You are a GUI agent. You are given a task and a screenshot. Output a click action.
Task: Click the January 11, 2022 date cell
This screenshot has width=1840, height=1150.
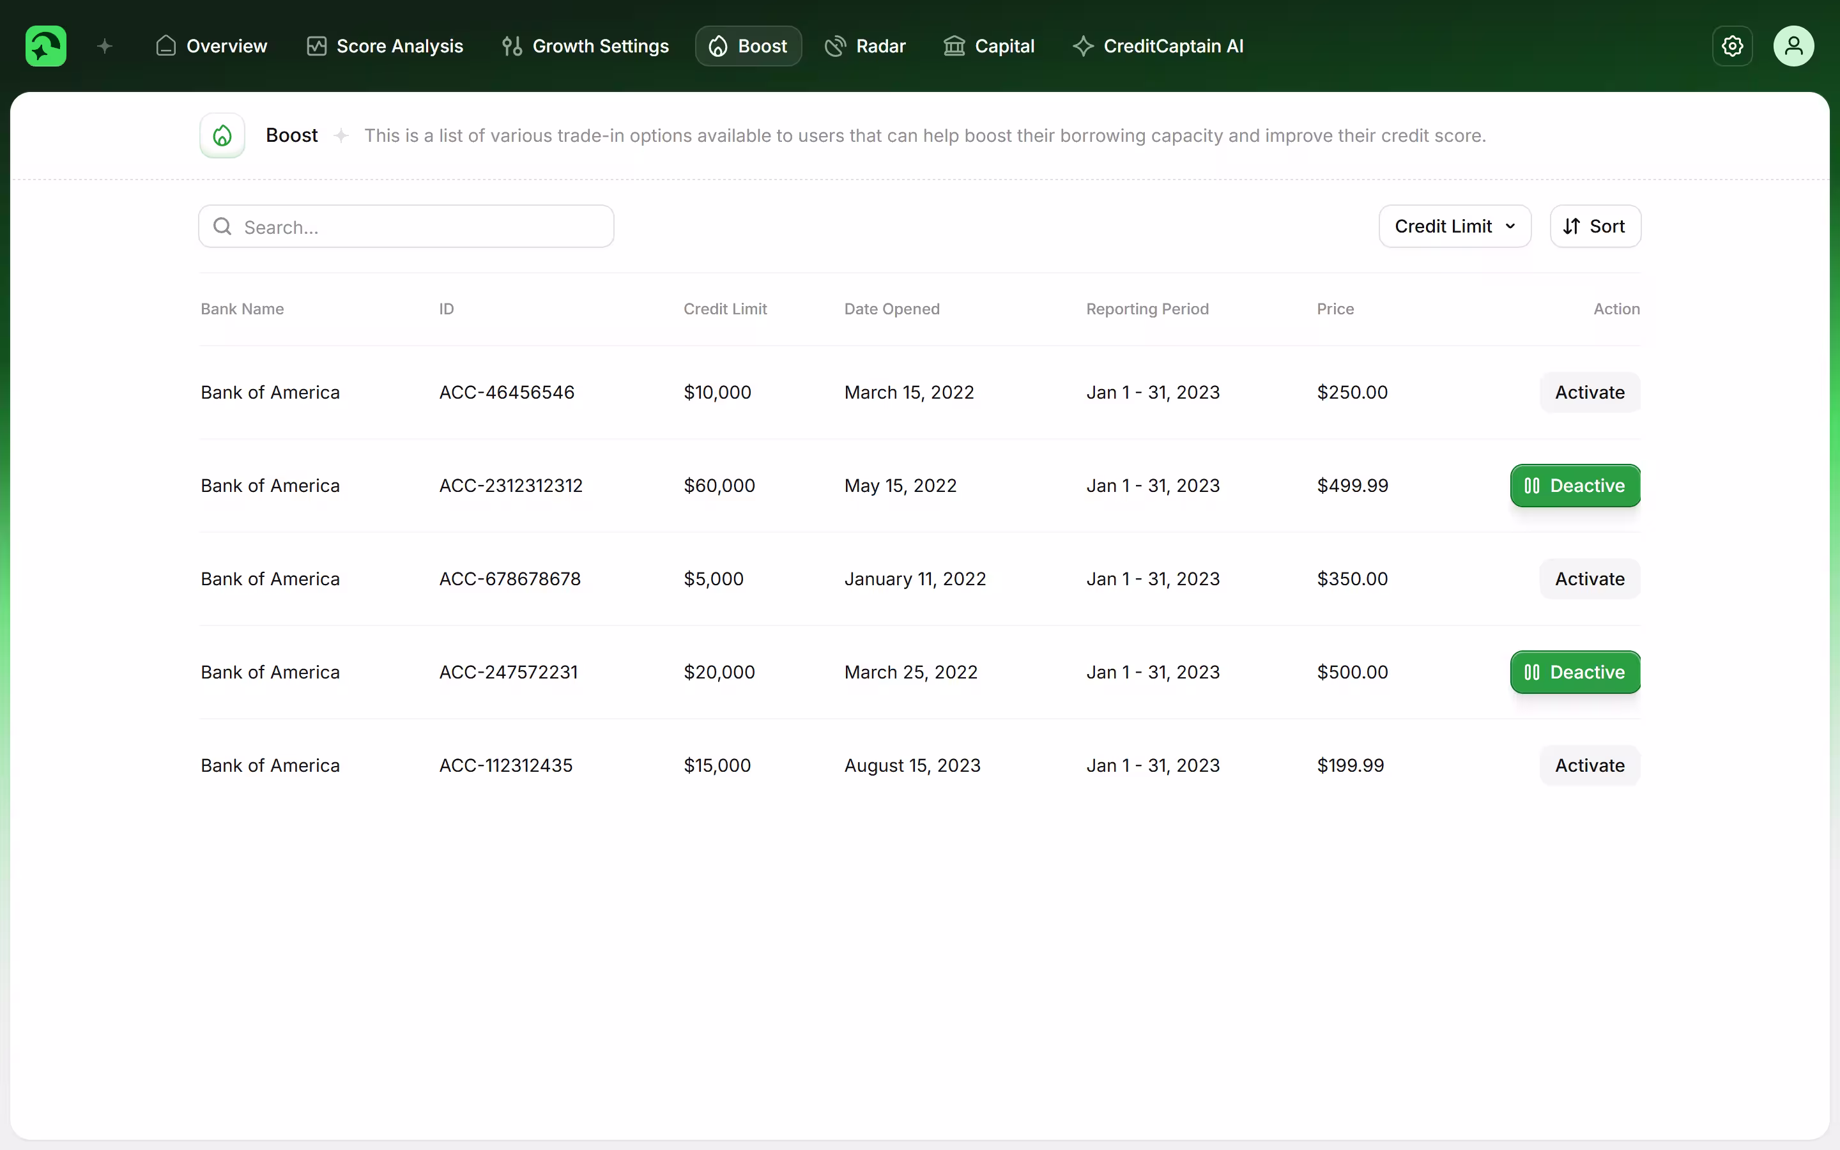[x=915, y=579]
